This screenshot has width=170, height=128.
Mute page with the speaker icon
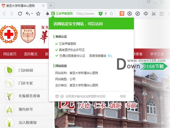pos(146,14)
